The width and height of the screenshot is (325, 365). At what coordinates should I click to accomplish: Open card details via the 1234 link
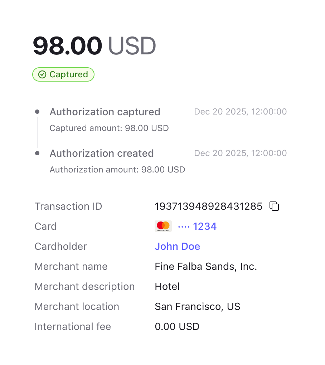point(204,226)
